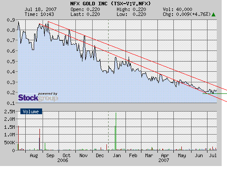Click the Feb month label

coord(133,155)
